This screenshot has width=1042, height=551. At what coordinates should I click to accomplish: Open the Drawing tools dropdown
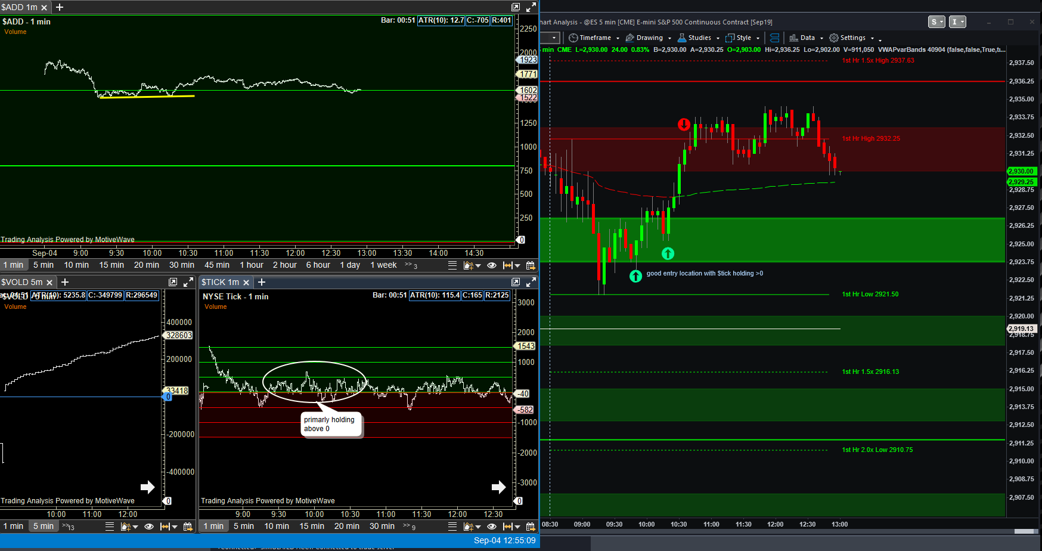pyautogui.click(x=649, y=38)
